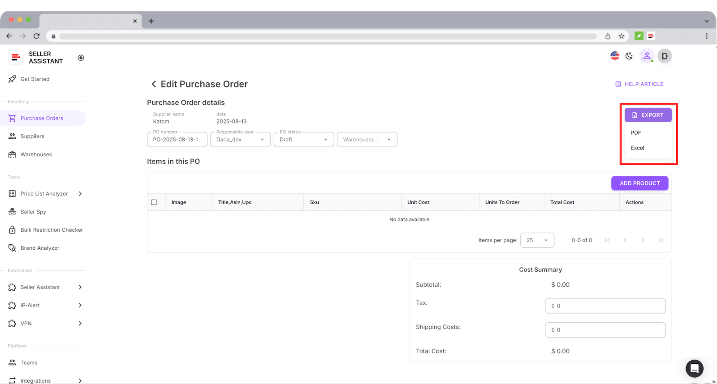The image size is (717, 384).
Task: Open the chat support widget
Action: pyautogui.click(x=694, y=368)
